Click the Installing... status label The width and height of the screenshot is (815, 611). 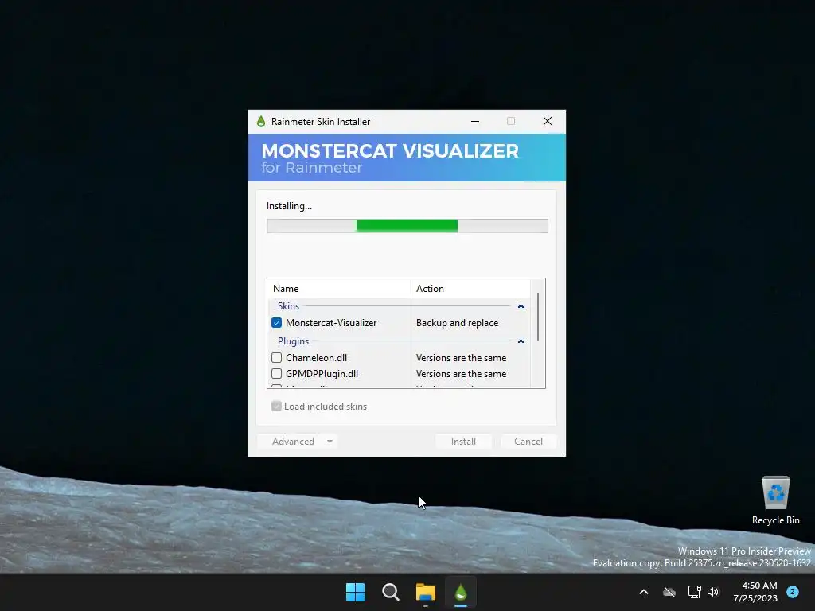pos(289,206)
